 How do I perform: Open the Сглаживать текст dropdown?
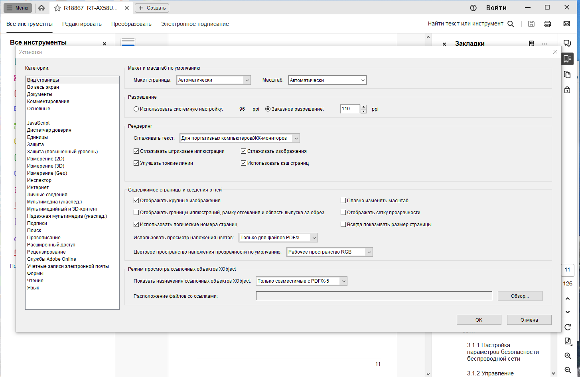[x=240, y=138]
